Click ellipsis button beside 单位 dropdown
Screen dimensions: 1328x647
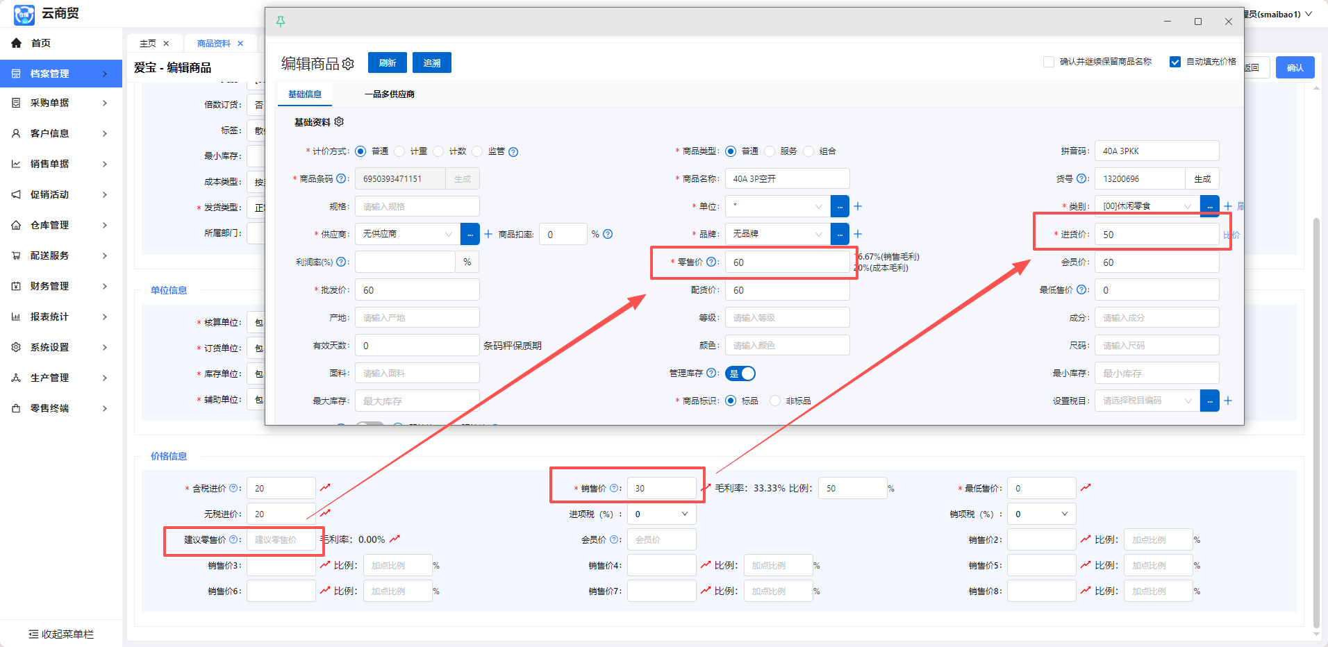click(x=840, y=206)
